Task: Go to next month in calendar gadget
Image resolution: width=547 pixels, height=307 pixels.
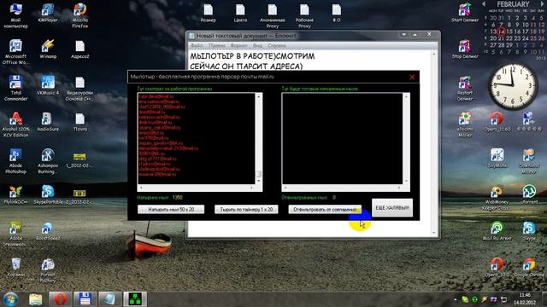Action: click(x=542, y=4)
